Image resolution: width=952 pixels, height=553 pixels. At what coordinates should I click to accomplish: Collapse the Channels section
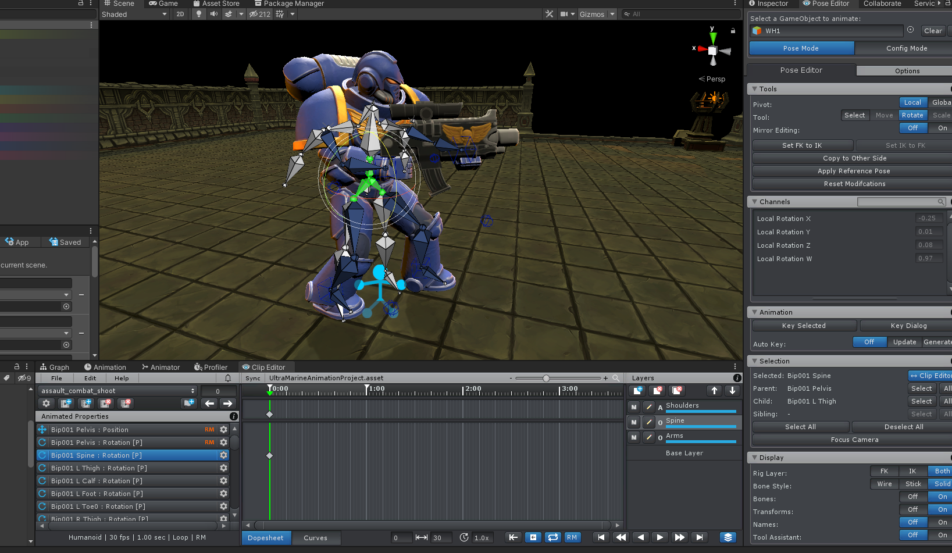pos(755,202)
